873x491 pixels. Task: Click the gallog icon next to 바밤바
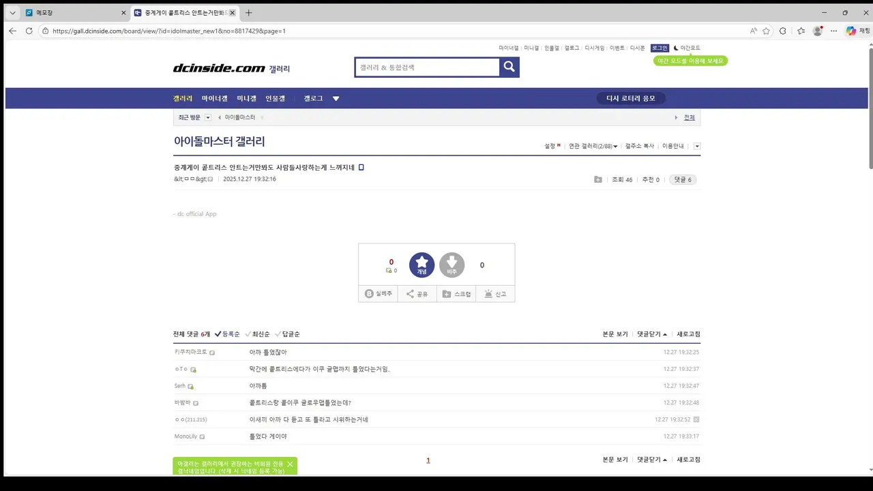(x=196, y=403)
